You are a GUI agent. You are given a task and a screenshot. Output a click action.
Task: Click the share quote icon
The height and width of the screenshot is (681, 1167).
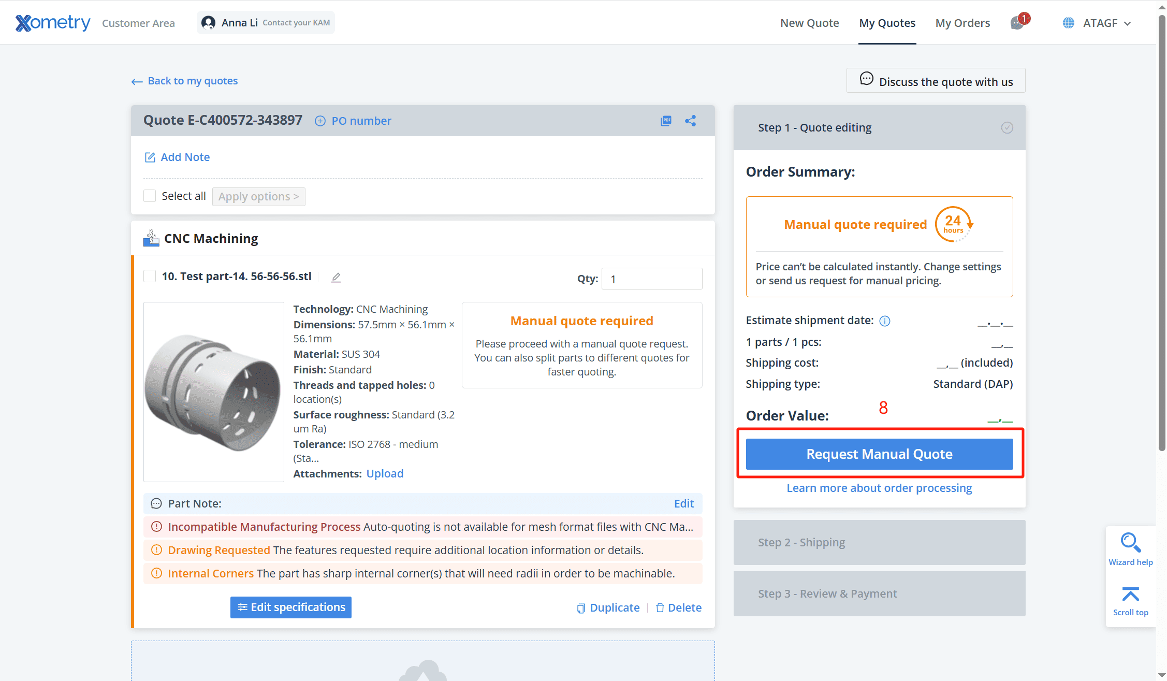690,121
